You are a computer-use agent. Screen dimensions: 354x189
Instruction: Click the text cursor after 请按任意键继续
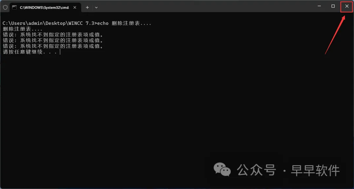(60, 52)
